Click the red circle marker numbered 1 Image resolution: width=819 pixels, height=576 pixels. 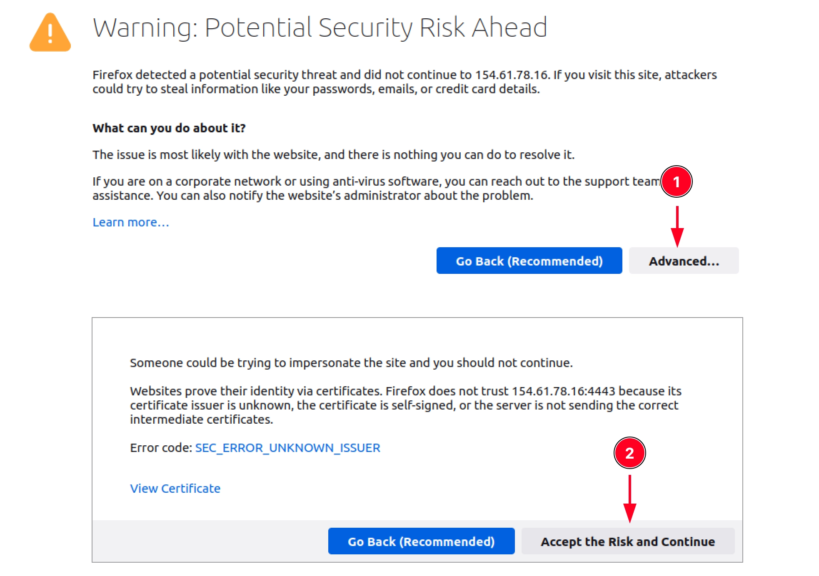point(677,181)
